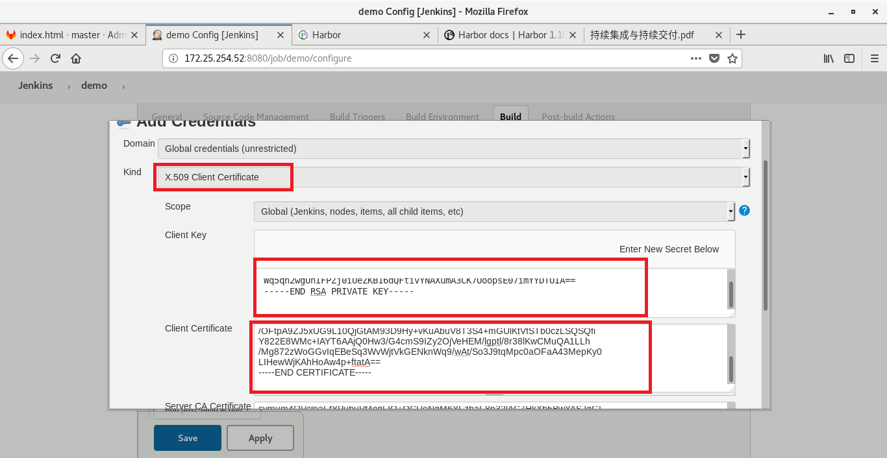Open page actions three-dot menu

(x=696, y=58)
